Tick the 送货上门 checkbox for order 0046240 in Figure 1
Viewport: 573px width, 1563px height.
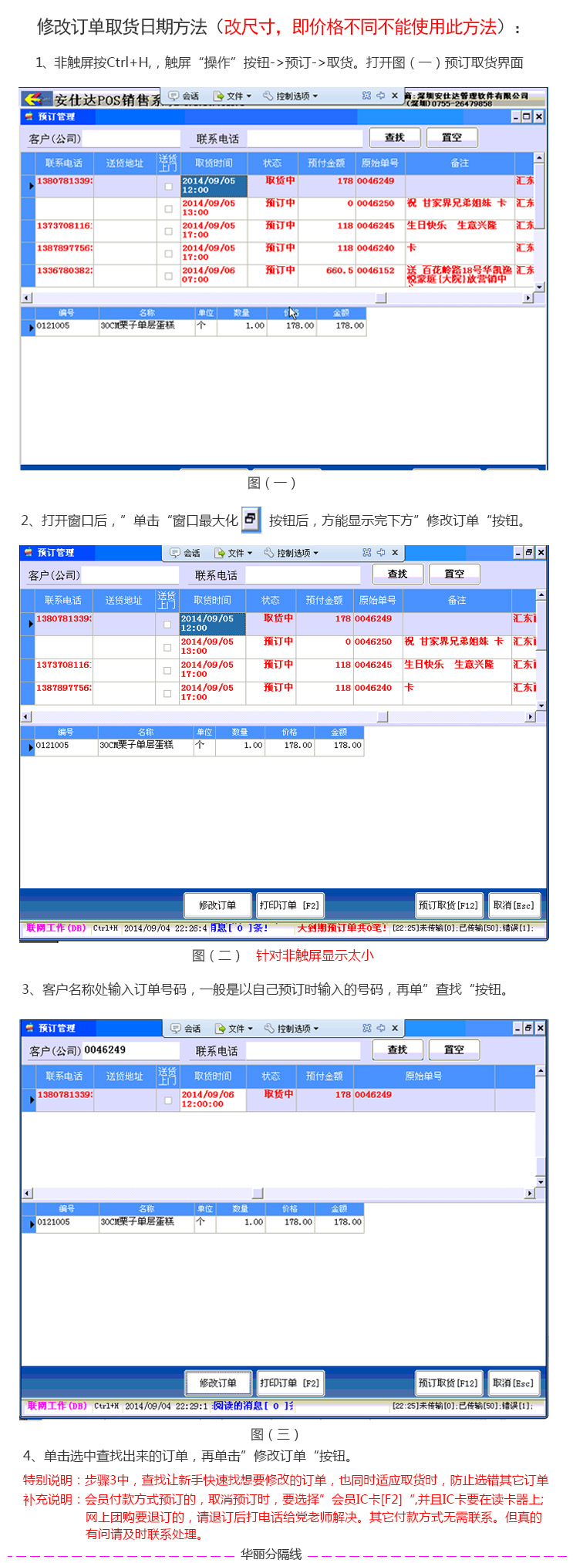[x=168, y=253]
